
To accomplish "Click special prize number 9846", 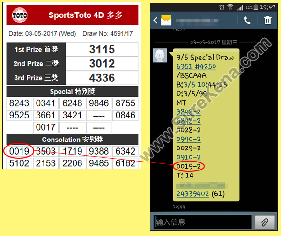I will click(x=99, y=103).
